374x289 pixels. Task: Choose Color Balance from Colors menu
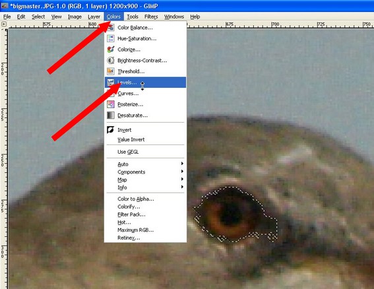(145, 28)
